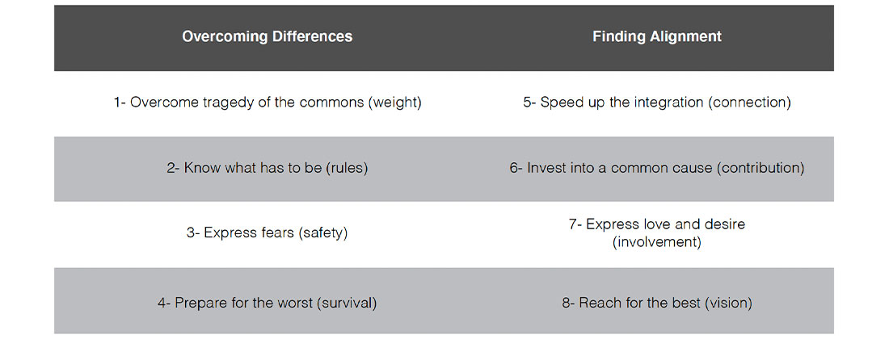The height and width of the screenshot is (339, 889).
Task: Select the 'Speed up the integration' cell
Action: (657, 103)
